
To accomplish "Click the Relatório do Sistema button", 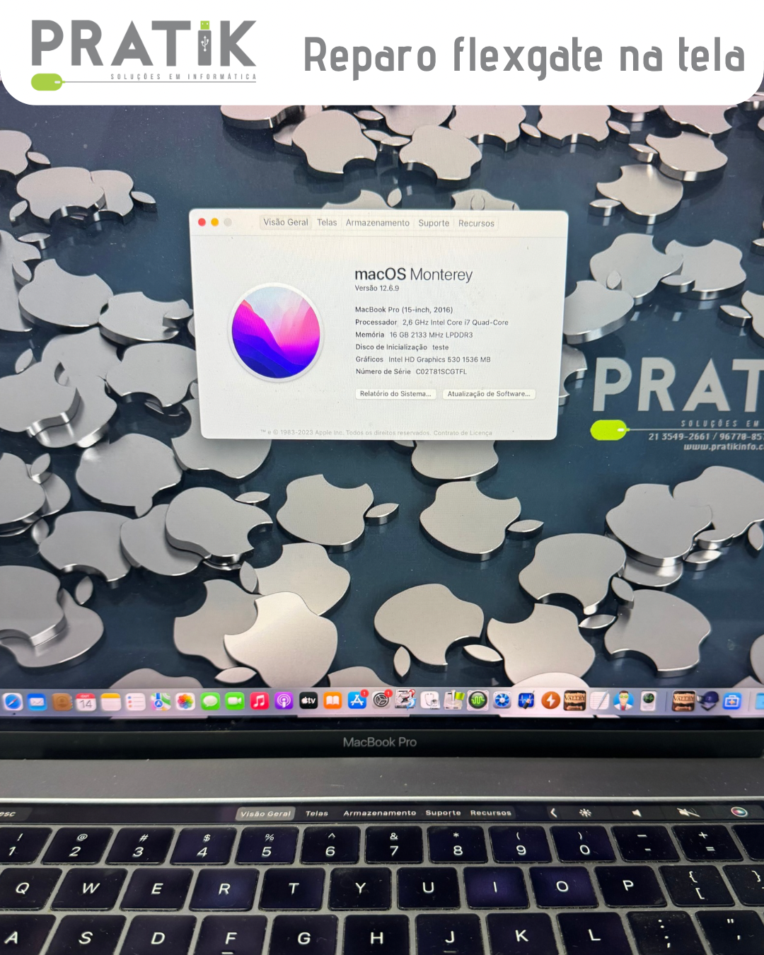I will pos(395,394).
